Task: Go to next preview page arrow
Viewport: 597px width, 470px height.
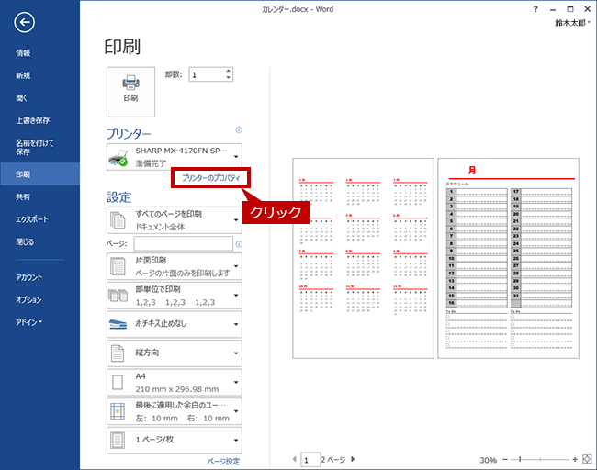Action: click(x=353, y=459)
